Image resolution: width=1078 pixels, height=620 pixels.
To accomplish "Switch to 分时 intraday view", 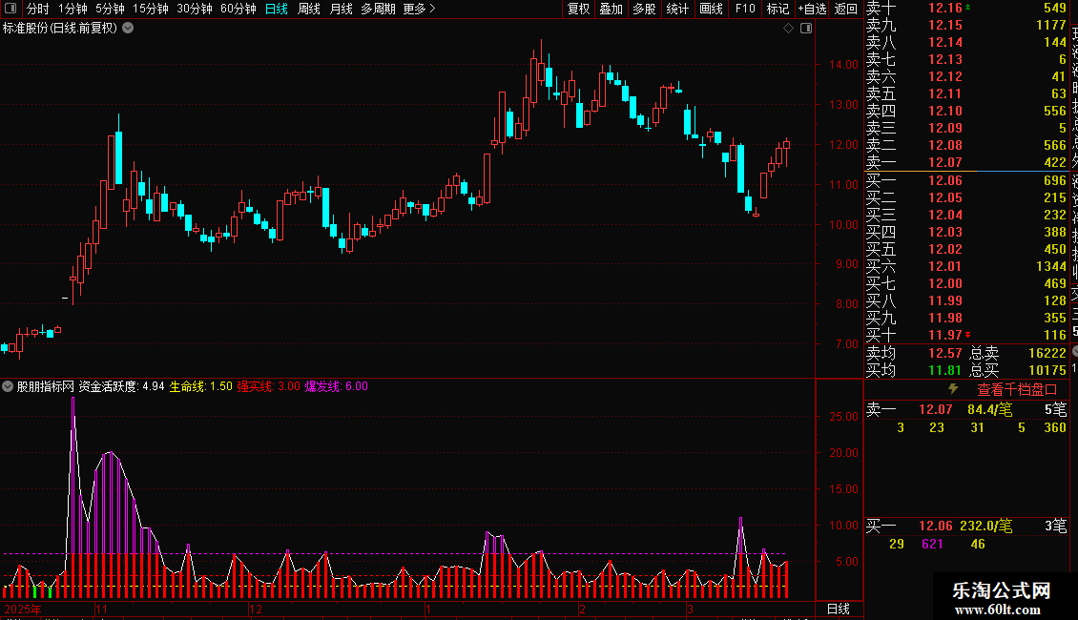I will pyautogui.click(x=38, y=9).
